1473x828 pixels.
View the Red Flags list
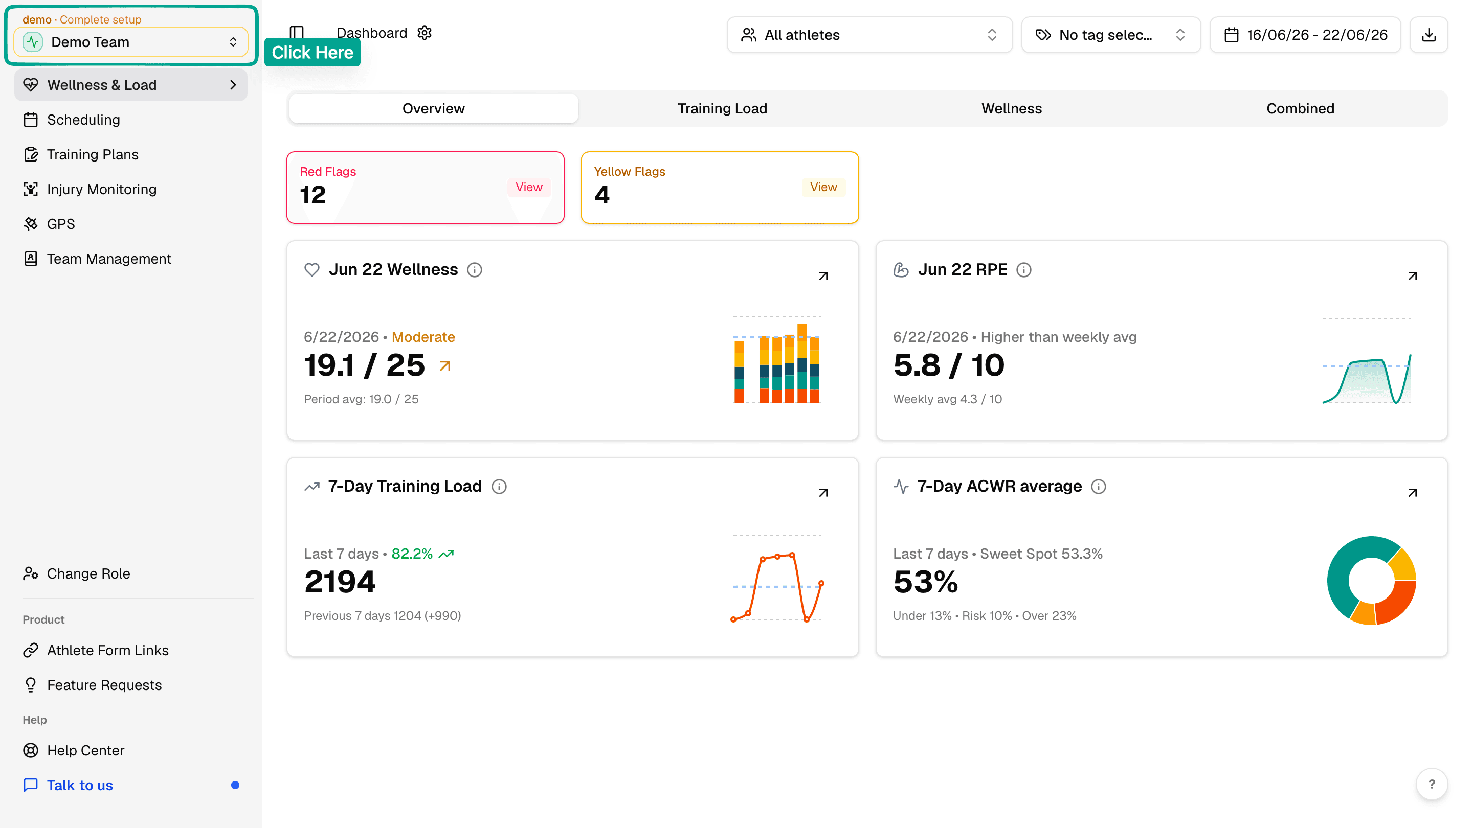(x=529, y=188)
